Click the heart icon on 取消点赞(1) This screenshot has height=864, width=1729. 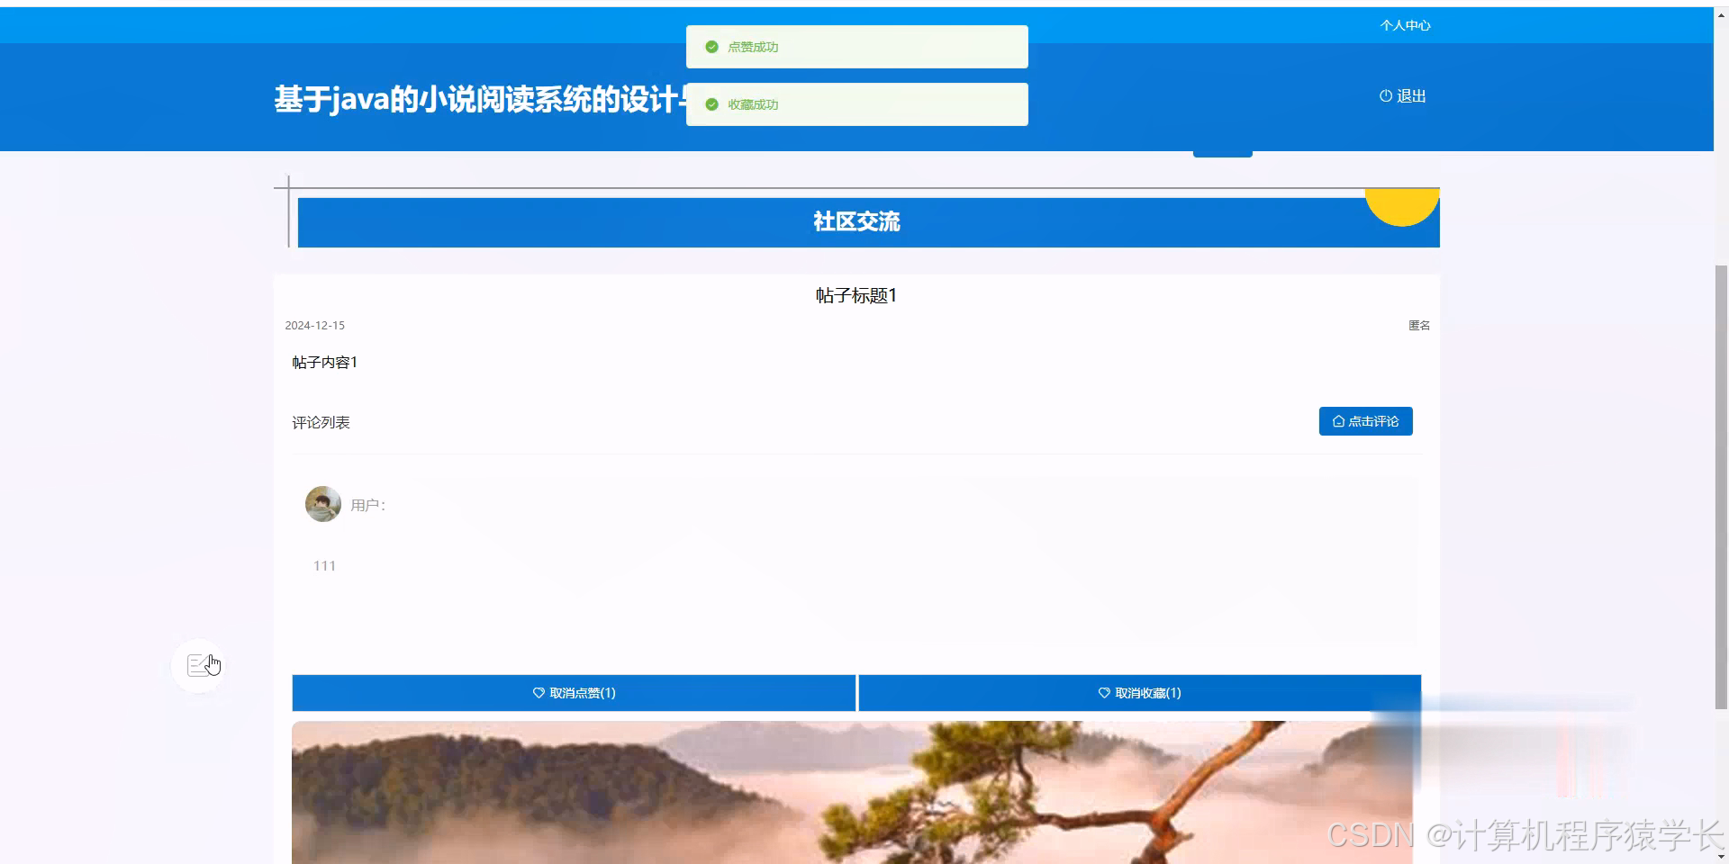[539, 693]
